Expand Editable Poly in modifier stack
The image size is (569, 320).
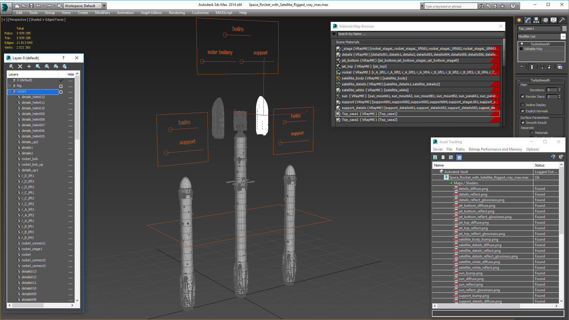pos(521,49)
